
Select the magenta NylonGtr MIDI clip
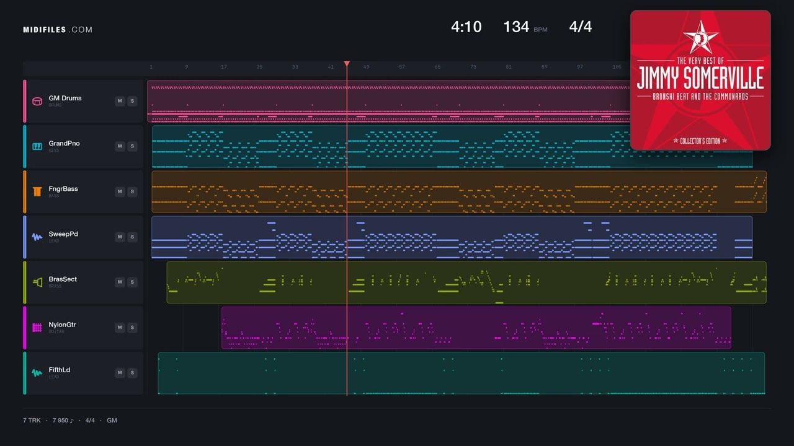tap(476, 327)
